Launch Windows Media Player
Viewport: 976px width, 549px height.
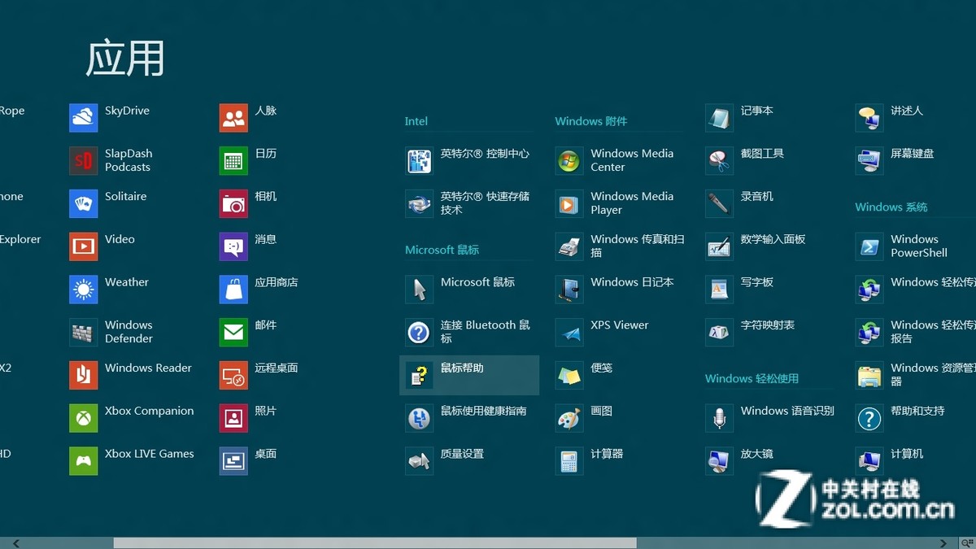click(x=569, y=203)
